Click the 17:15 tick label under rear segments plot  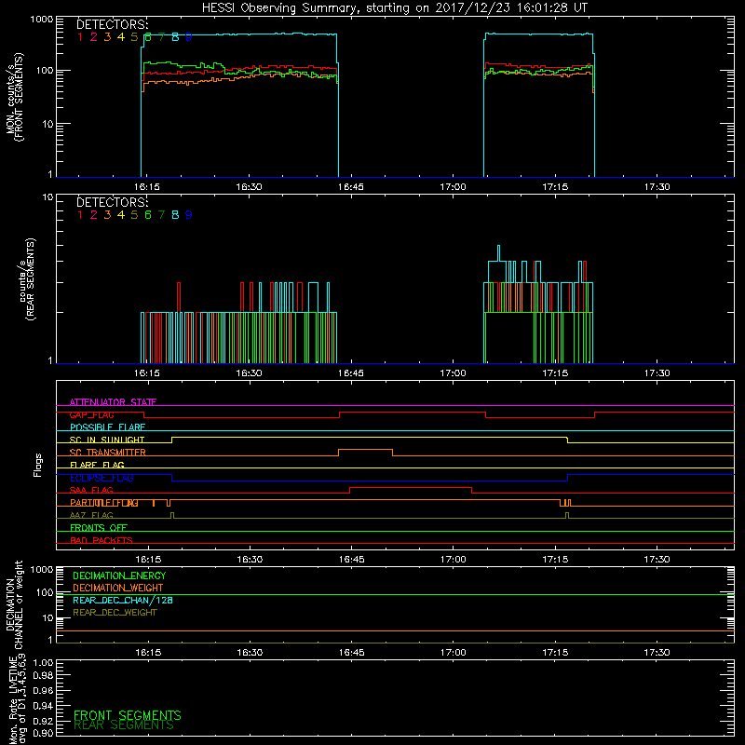tap(555, 373)
